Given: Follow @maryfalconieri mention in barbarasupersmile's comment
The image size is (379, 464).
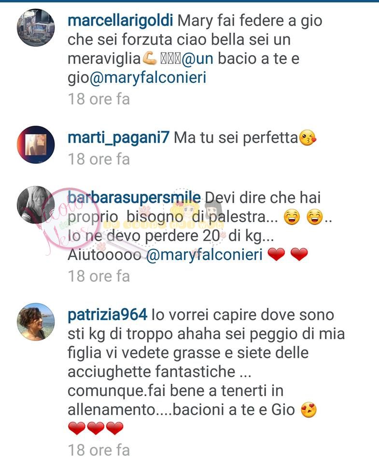Looking at the screenshot, I should pos(204,255).
